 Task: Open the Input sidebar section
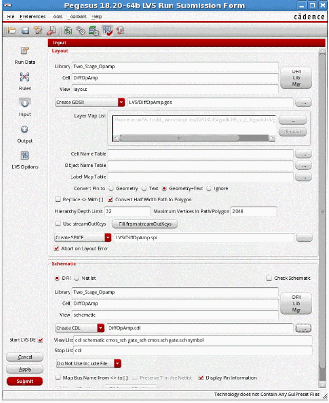(x=25, y=107)
